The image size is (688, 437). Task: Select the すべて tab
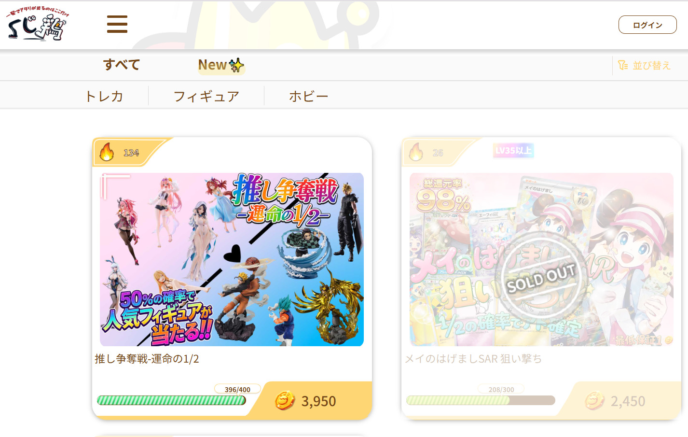click(x=122, y=65)
